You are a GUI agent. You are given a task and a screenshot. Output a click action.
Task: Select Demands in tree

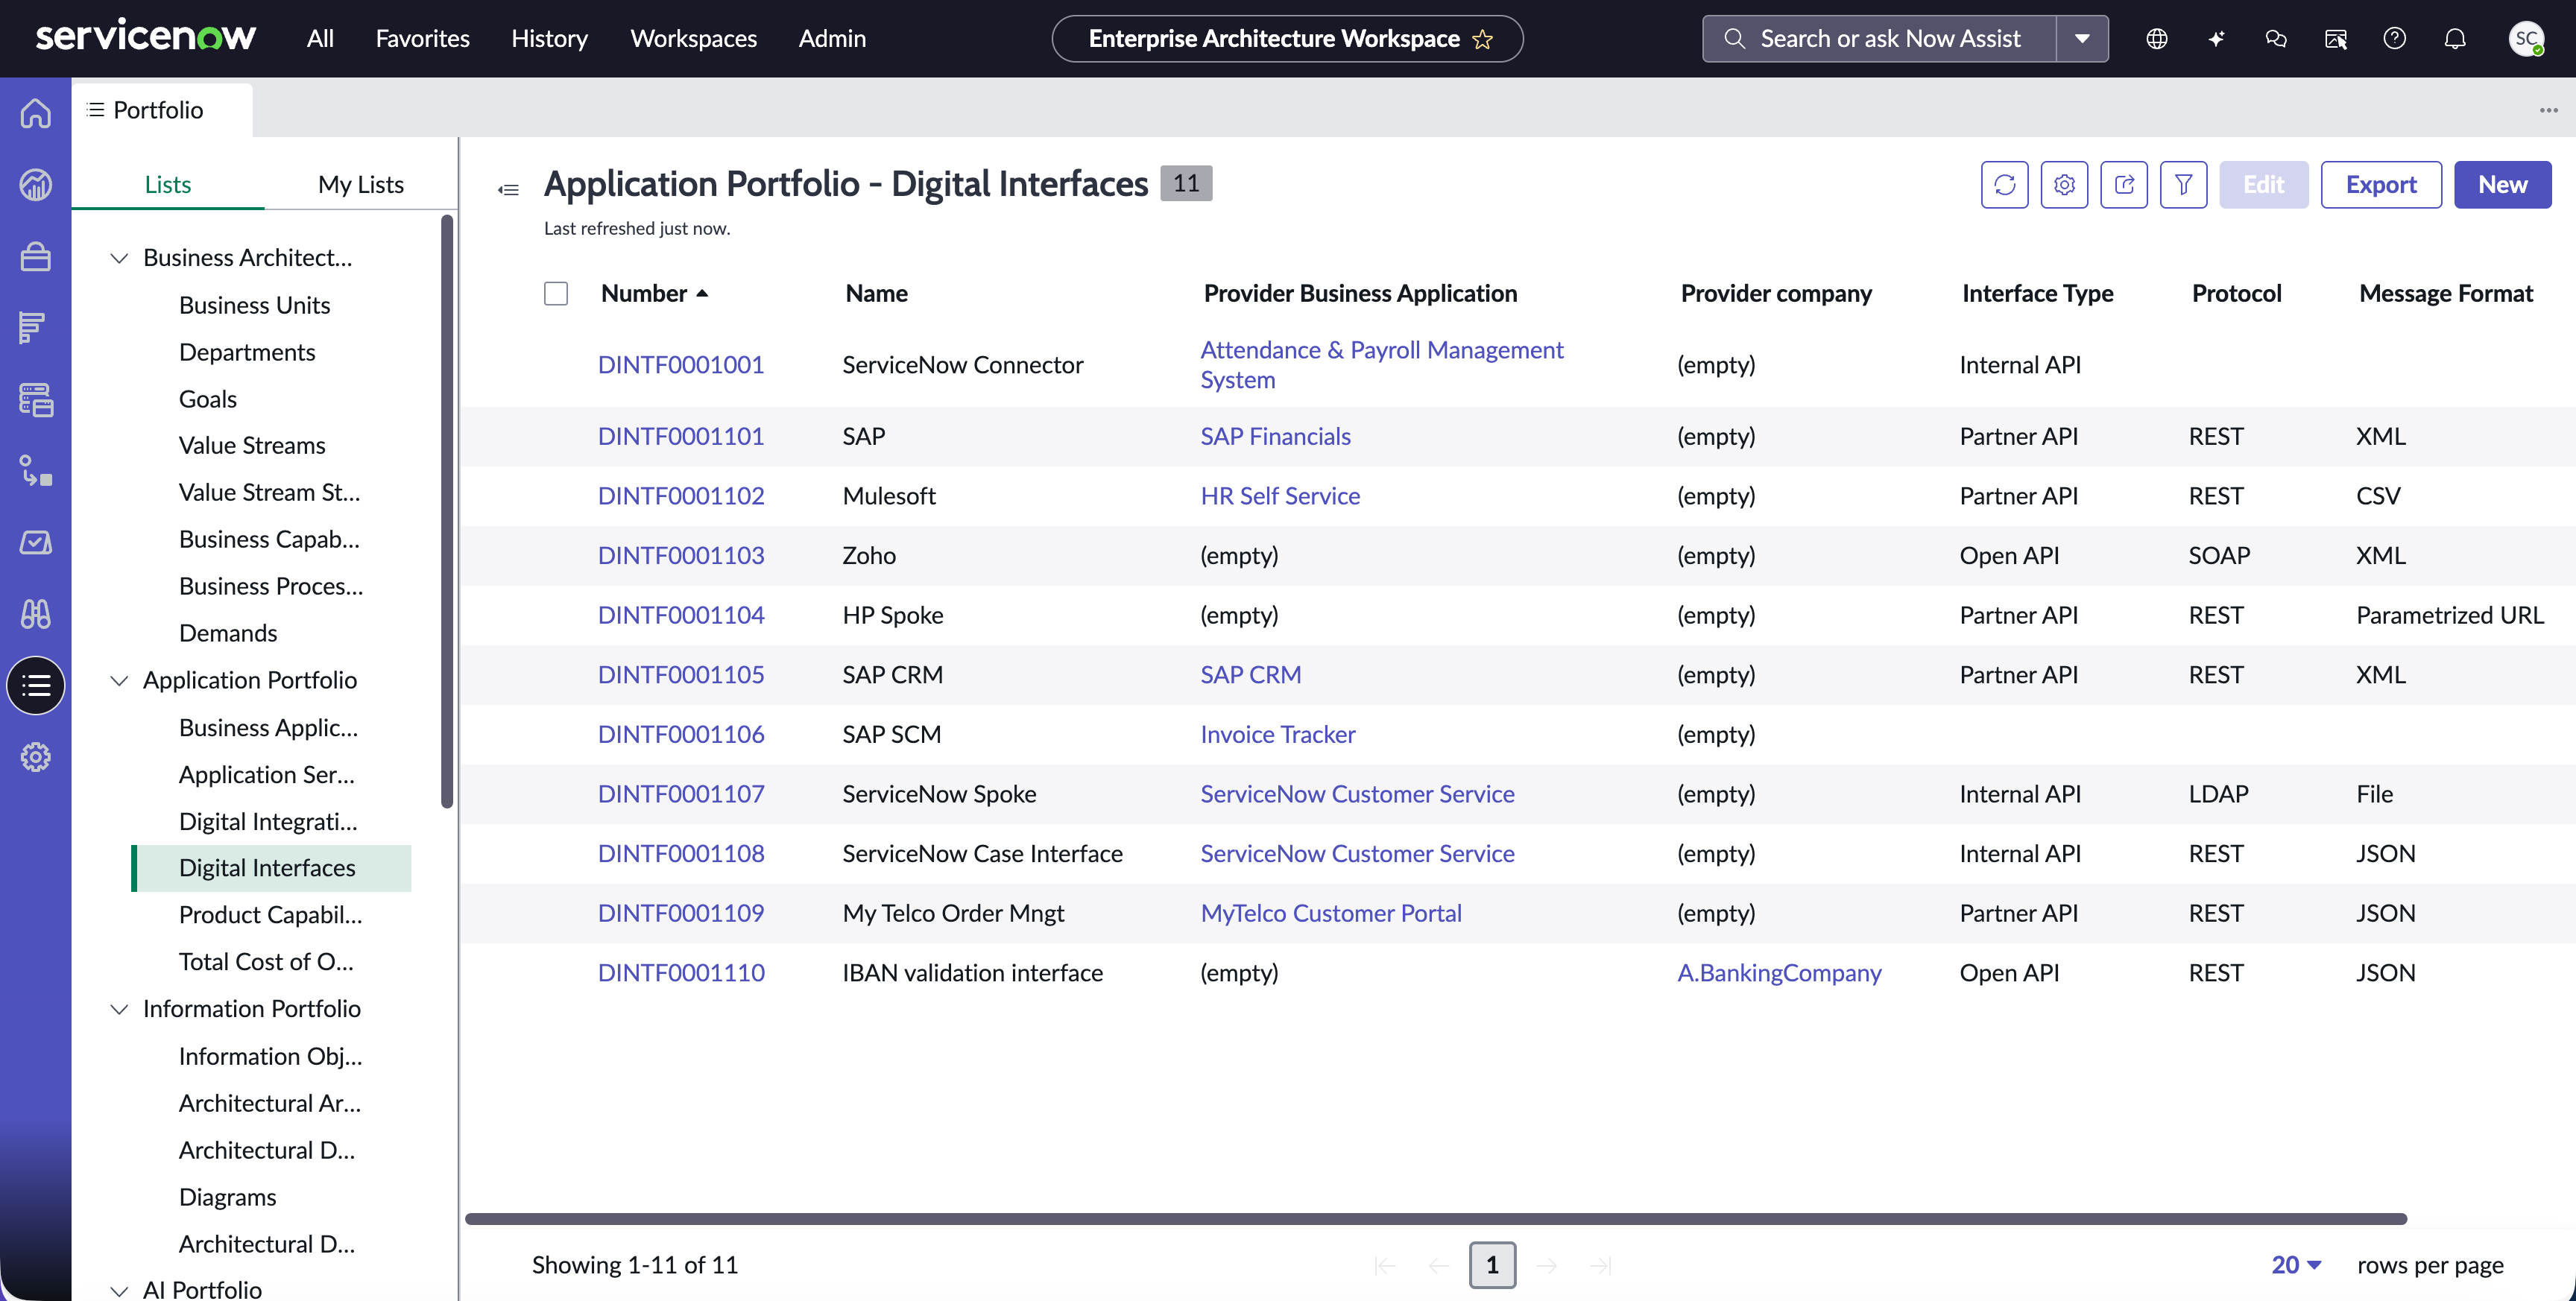point(228,633)
